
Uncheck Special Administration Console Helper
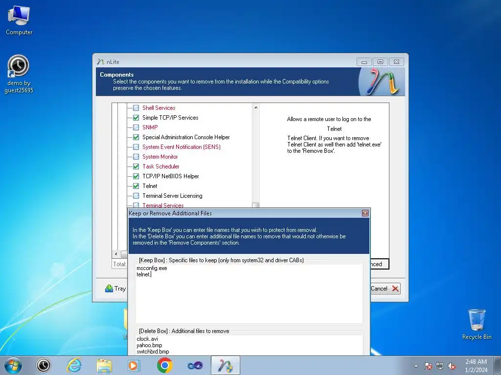click(x=136, y=137)
